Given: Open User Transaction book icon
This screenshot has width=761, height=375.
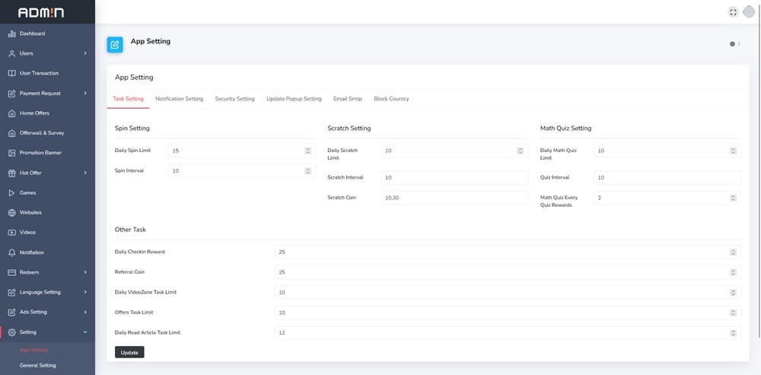Looking at the screenshot, I should point(12,73).
